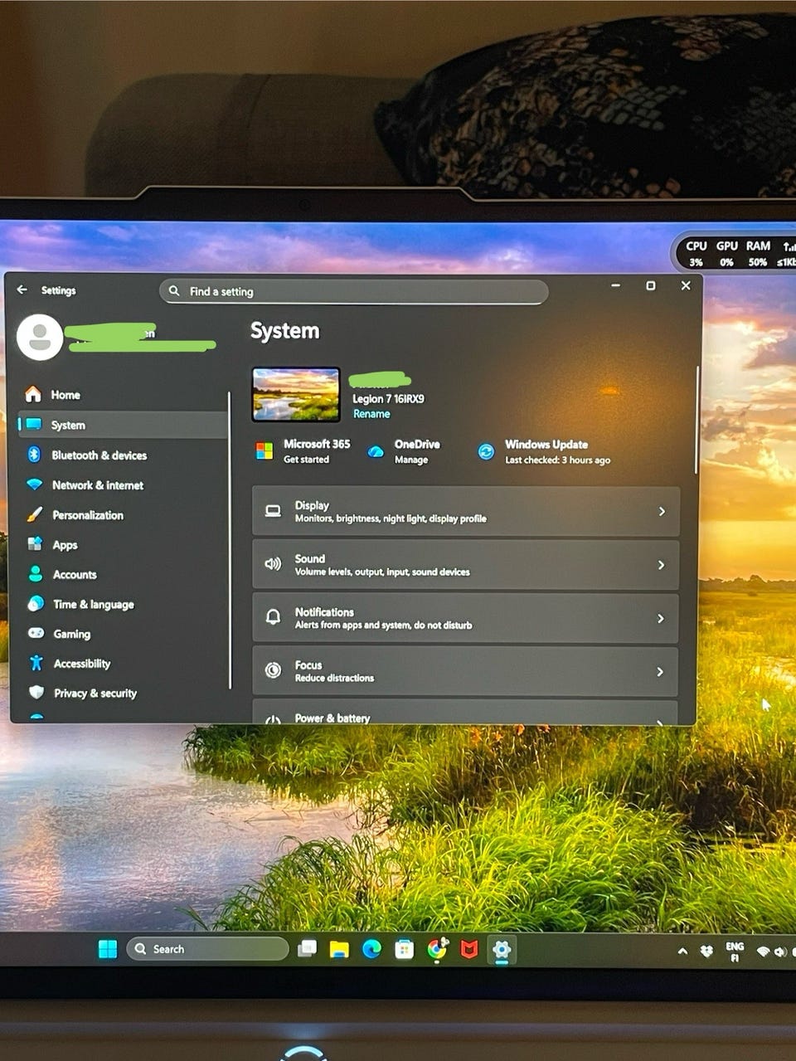This screenshot has height=1061, width=796.
Task: Launch Google Chrome from taskbar
Action: (437, 949)
